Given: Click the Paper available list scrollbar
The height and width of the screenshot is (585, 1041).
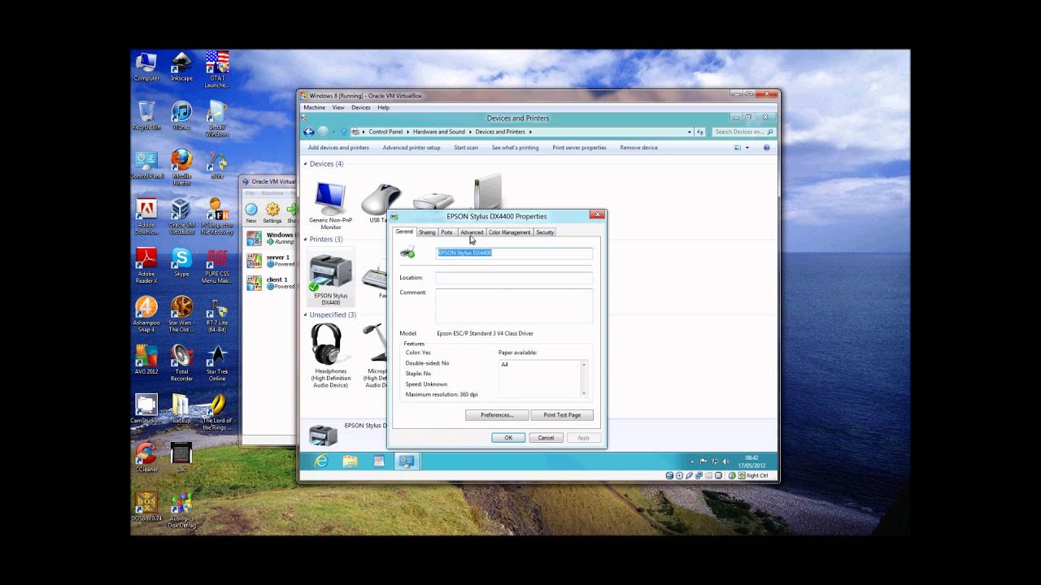Looking at the screenshot, I should pyautogui.click(x=584, y=379).
